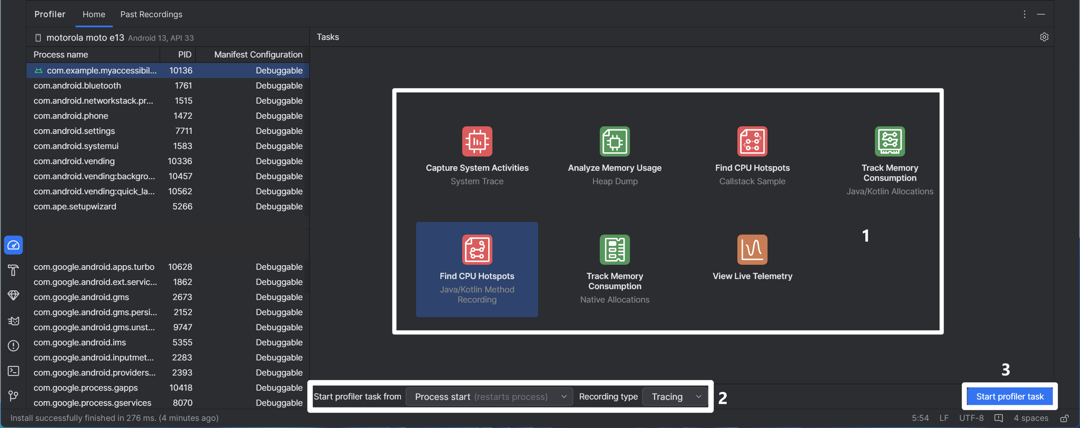
Task: Open the Profiler three-dot options menu
Action: click(1024, 14)
